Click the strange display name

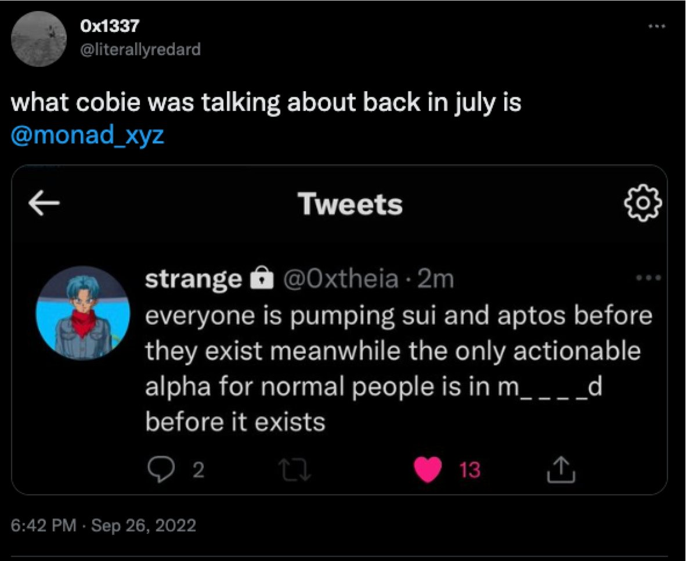(x=193, y=280)
